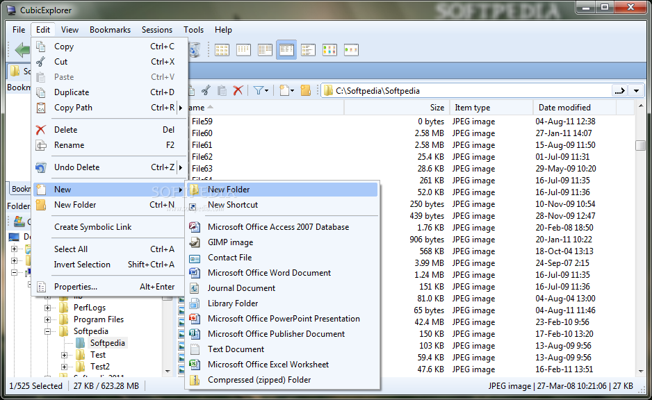Switch to small icons view mode

pyautogui.click(x=243, y=50)
